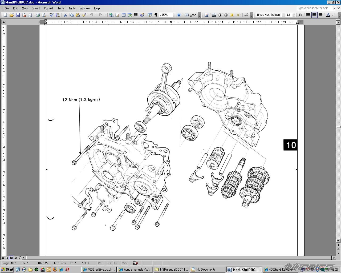Open the Microsoft Word Help icon

179,15
